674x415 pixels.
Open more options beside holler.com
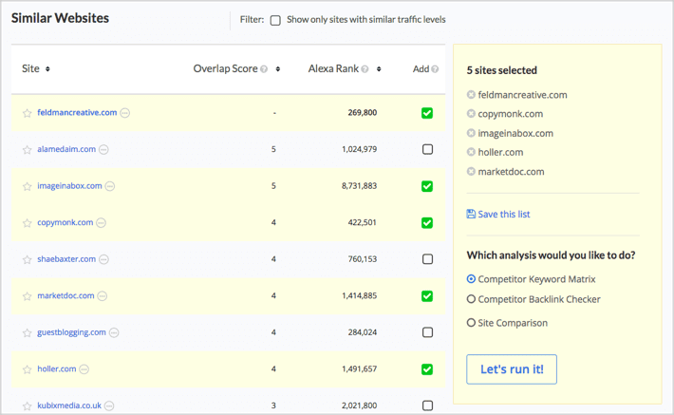84,369
